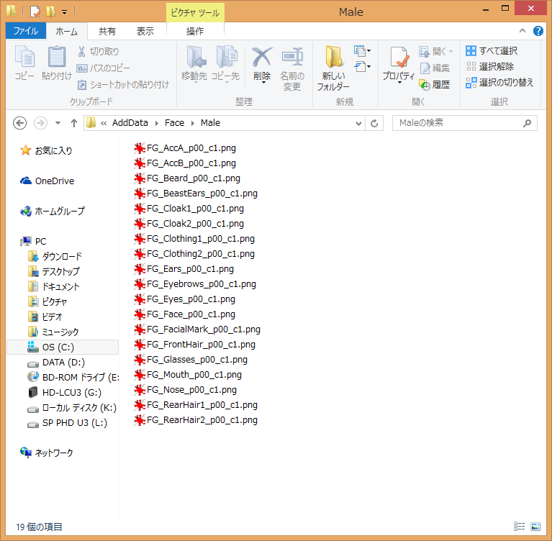This screenshot has height=541, width=552.
Task: Select file FG_RearHair2_p00_c1.png
Action: [x=196, y=420]
